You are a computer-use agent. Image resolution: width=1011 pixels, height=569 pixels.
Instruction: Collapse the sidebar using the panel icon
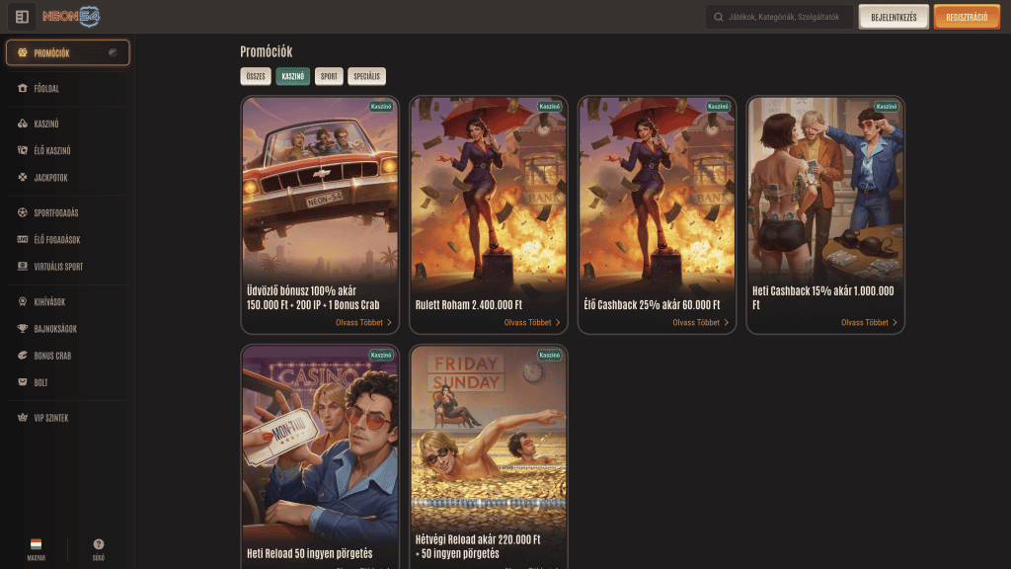[21, 17]
